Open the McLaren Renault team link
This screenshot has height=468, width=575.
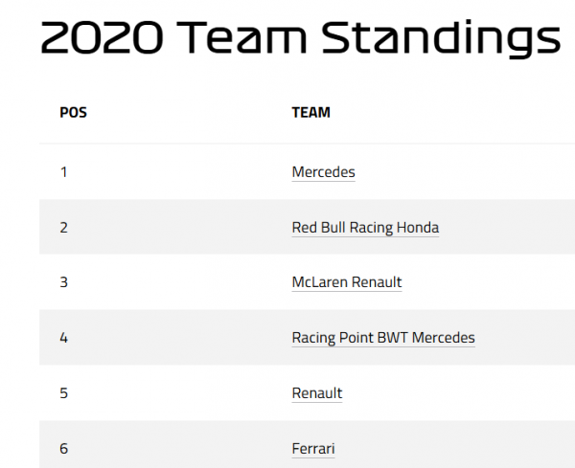coord(347,282)
